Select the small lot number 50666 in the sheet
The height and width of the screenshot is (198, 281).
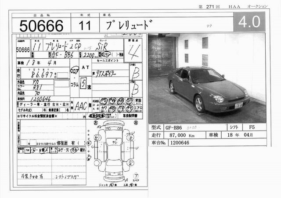[x=23, y=50]
